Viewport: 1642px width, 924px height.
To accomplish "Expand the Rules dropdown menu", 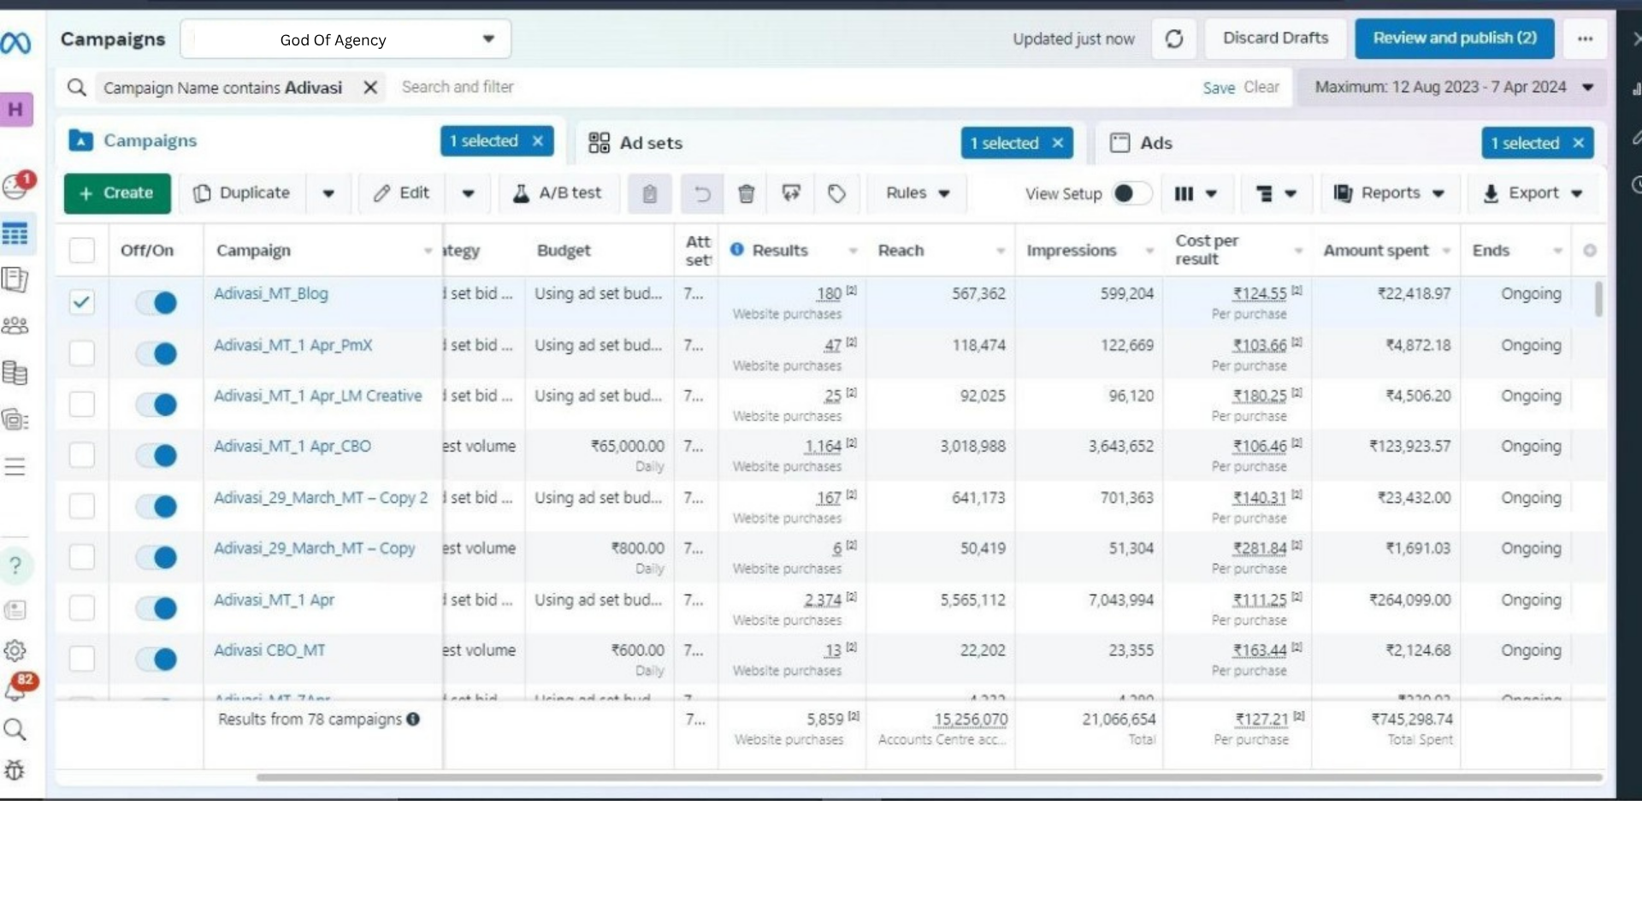I will tap(917, 193).
